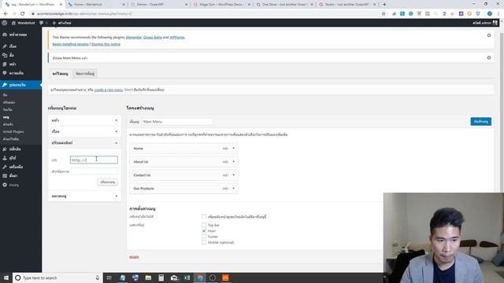Switch to the Home - Wanderlust browser tab
504x283 pixels.
[96, 5]
